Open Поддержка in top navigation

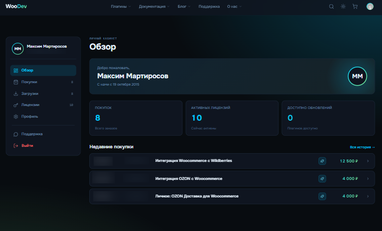pos(209,6)
